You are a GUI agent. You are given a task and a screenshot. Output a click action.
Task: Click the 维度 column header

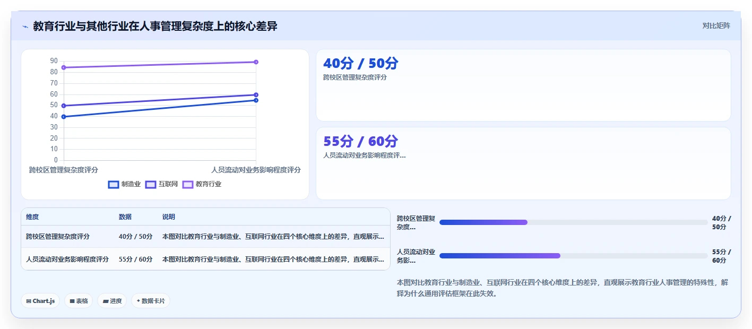[32, 217]
